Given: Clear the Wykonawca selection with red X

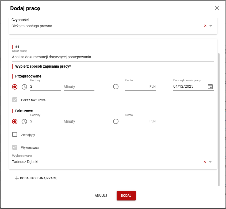Looking at the screenshot, I should (205, 162).
